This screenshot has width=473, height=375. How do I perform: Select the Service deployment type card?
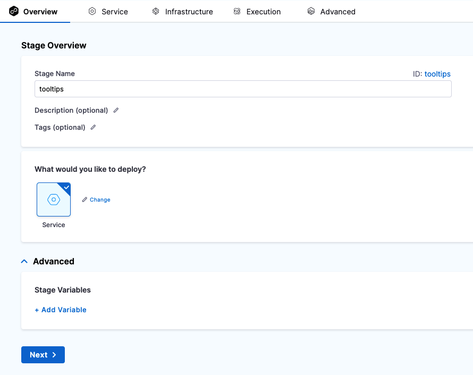tap(54, 200)
